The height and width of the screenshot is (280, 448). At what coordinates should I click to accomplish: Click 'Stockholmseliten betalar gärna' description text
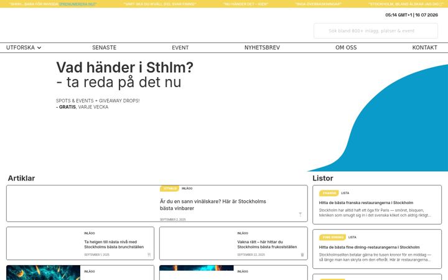375,257
